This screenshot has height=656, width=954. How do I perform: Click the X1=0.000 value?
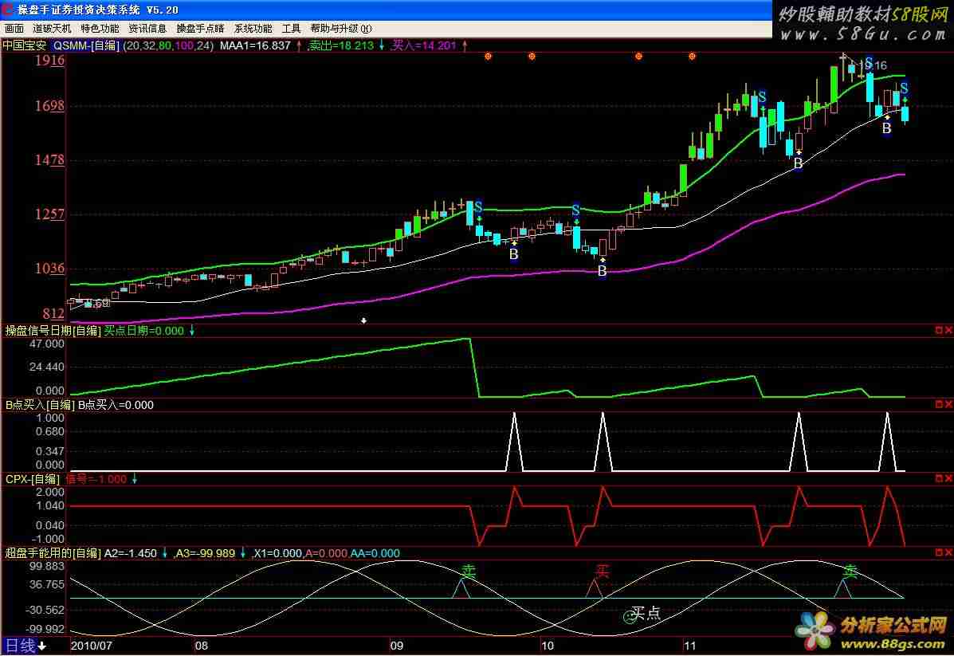point(278,553)
